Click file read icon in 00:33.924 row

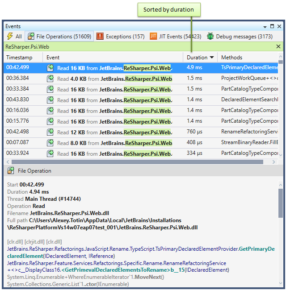pyautogui.click(x=50, y=153)
